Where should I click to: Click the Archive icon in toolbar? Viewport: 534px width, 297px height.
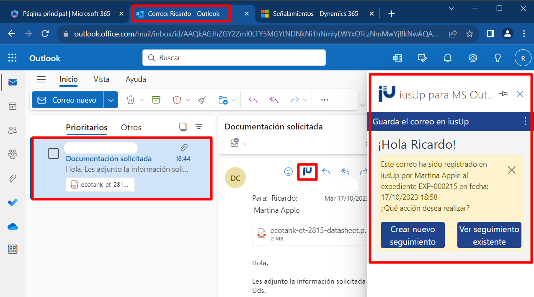pyautogui.click(x=156, y=100)
